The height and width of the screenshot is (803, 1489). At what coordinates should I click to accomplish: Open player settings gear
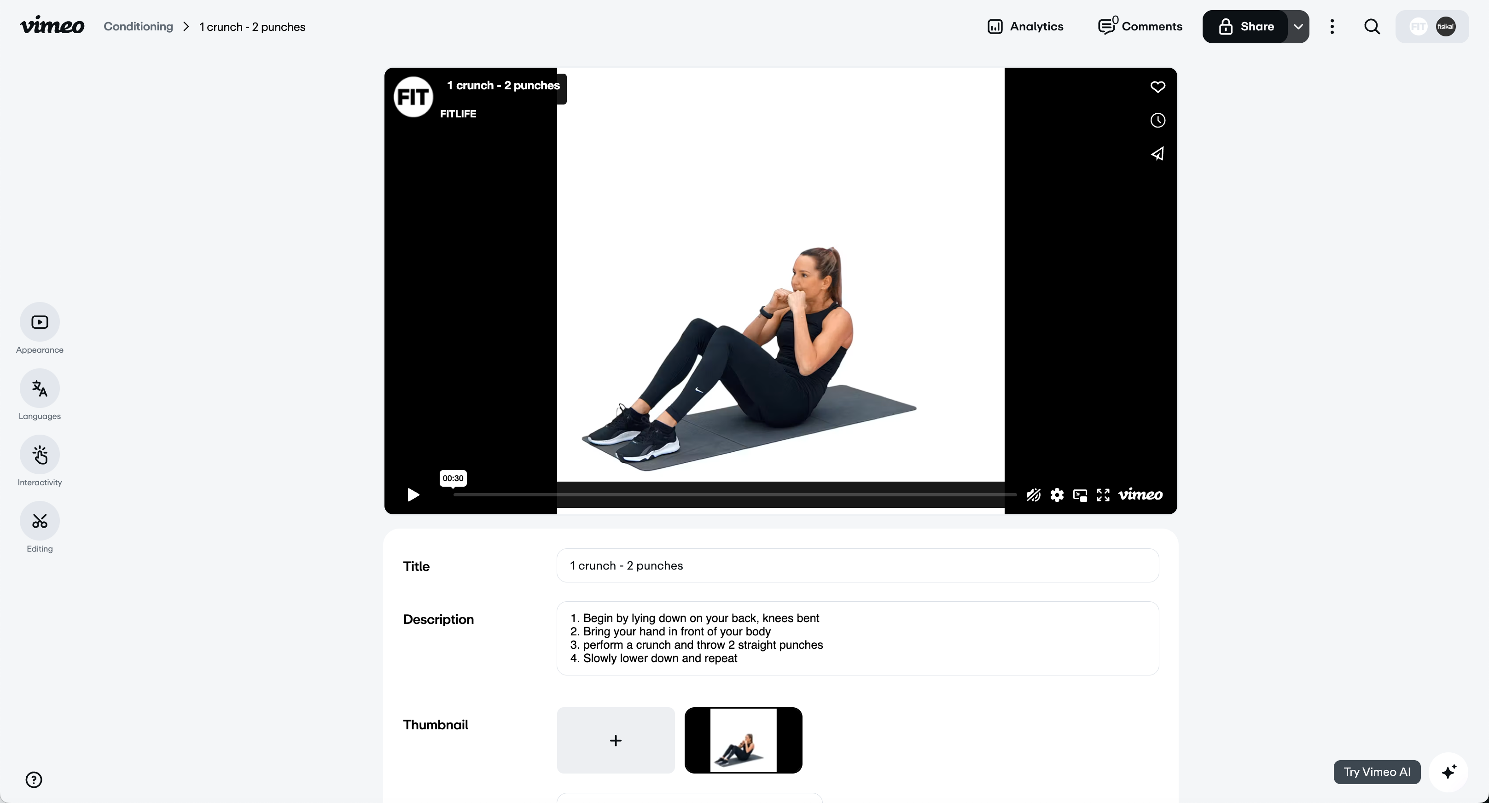(x=1057, y=495)
